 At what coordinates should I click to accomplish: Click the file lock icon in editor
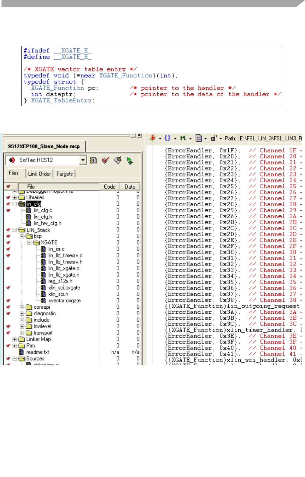pos(214,138)
